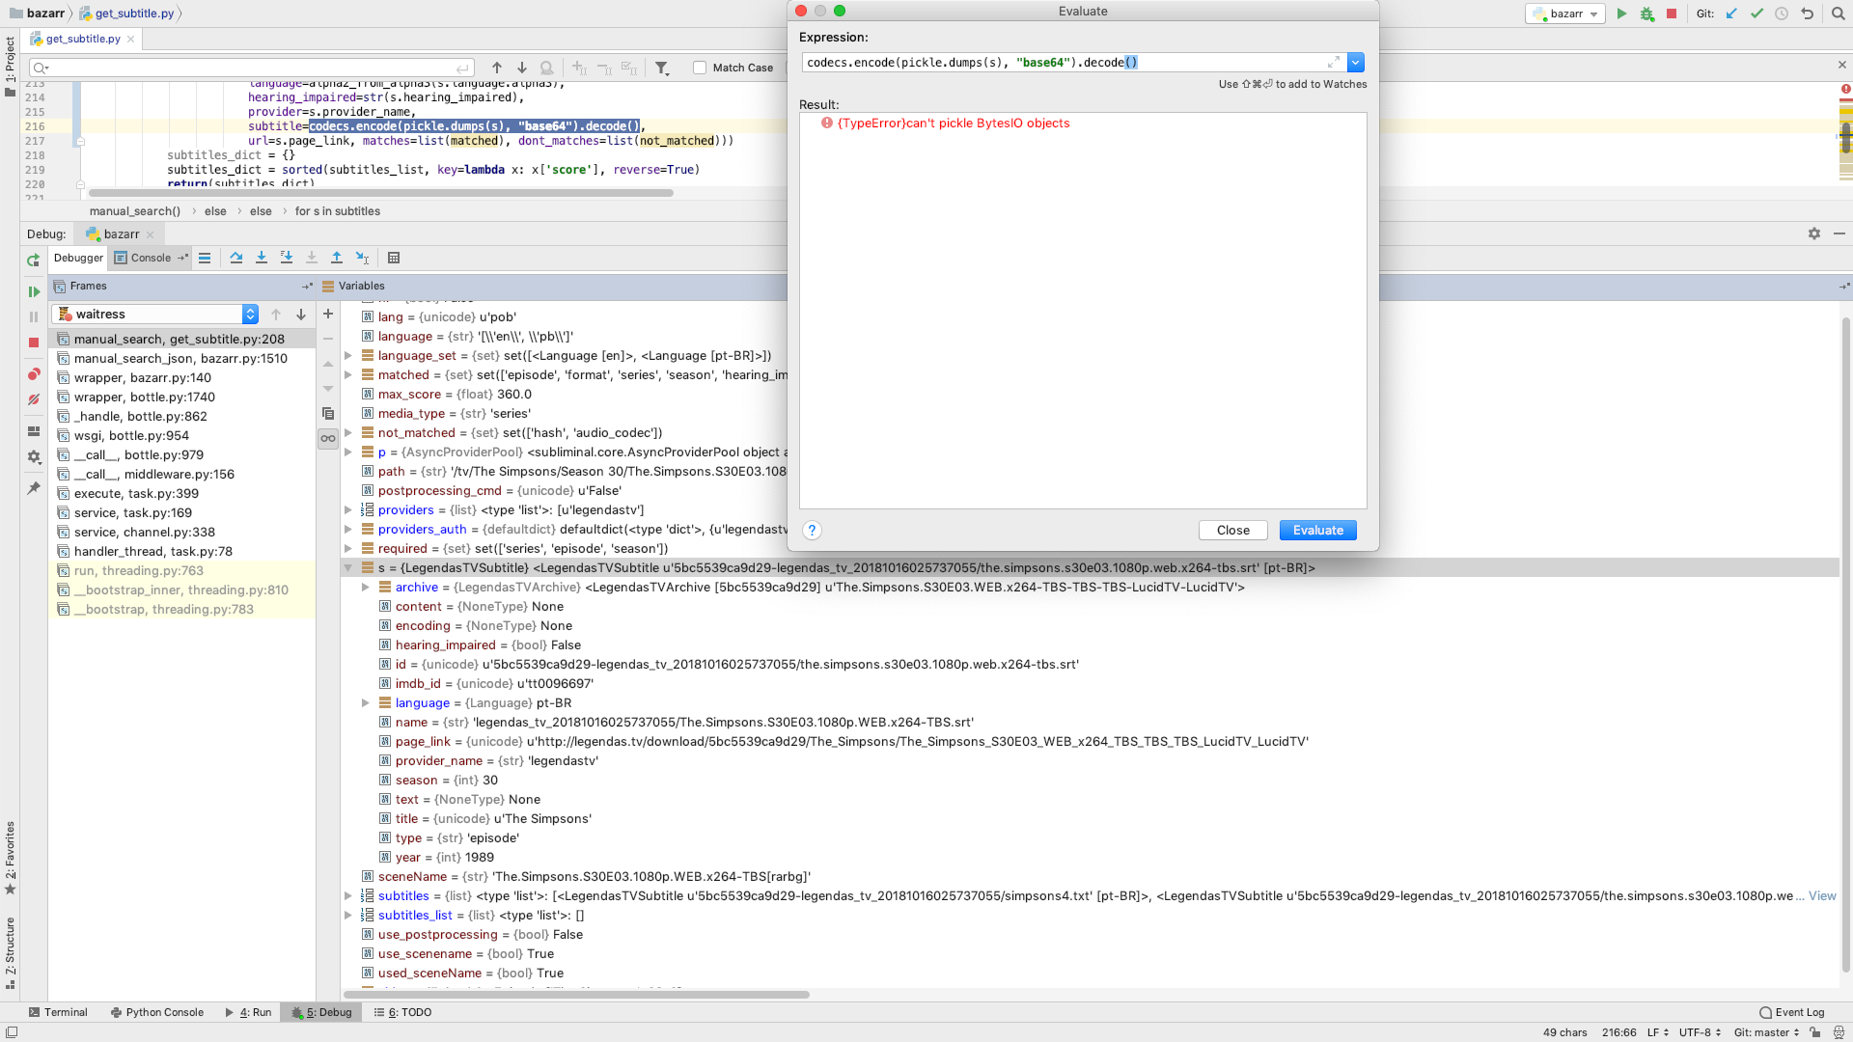Click Close in Evaluate dialog
Image resolution: width=1853 pixels, height=1042 pixels.
click(1232, 531)
